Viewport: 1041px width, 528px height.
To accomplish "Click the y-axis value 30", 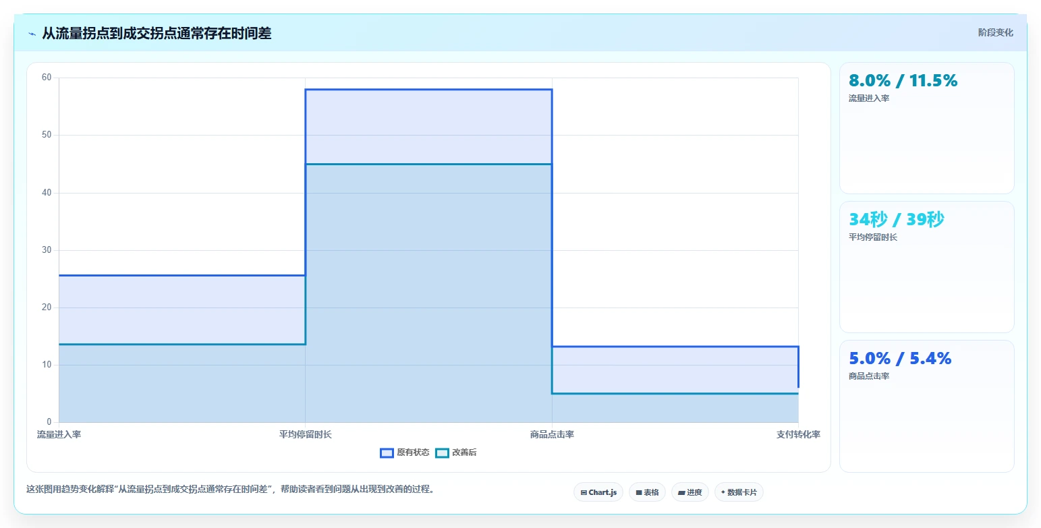I will click(47, 250).
